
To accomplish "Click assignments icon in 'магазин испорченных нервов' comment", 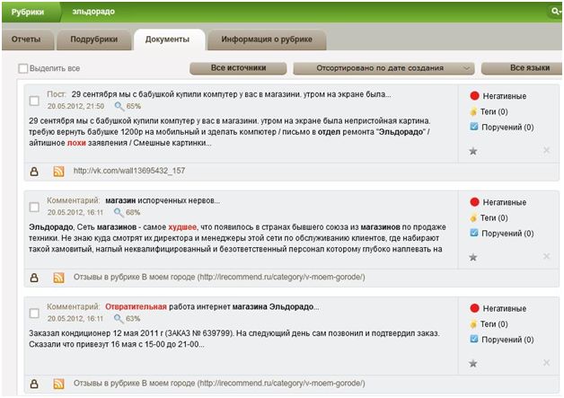I will 474,233.
